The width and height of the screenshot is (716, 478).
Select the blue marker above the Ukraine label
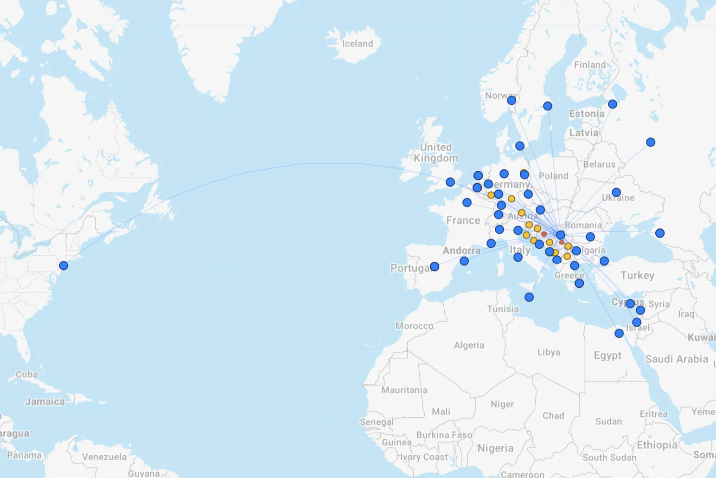616,192
